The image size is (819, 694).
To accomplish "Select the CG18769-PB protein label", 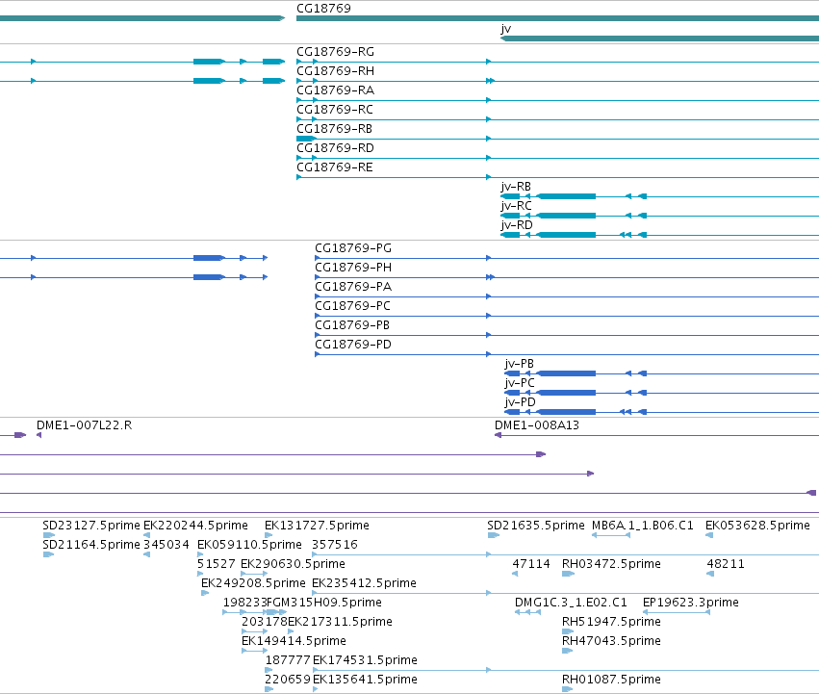I will pos(352,325).
